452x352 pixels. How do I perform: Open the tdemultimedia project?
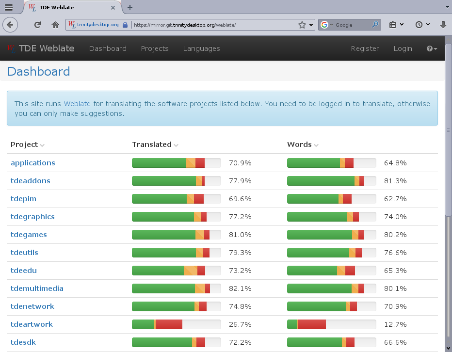tap(37, 288)
